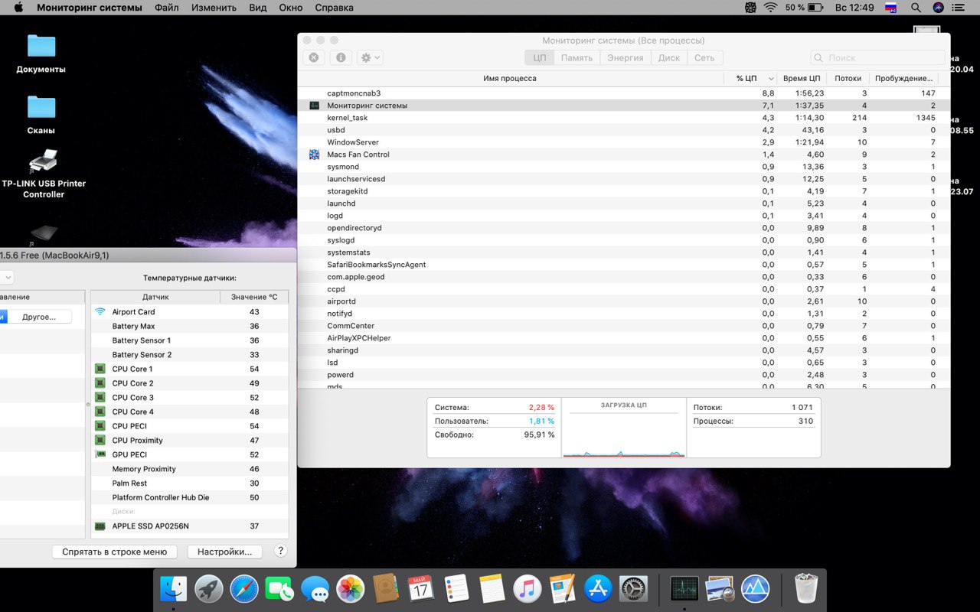Click the Загрузка ЦП graph
This screenshot has height=612, width=980.
[624, 428]
